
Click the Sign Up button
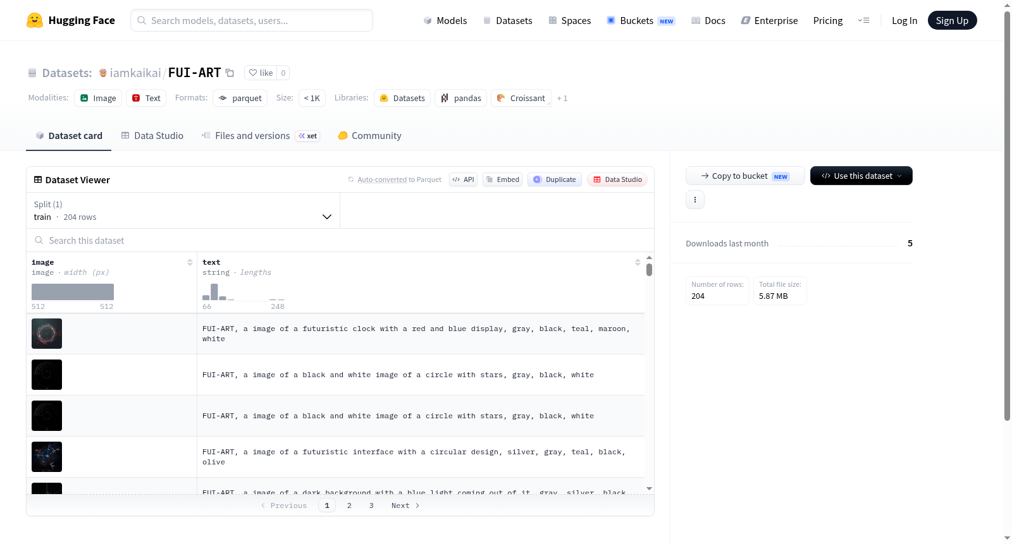[952, 20]
